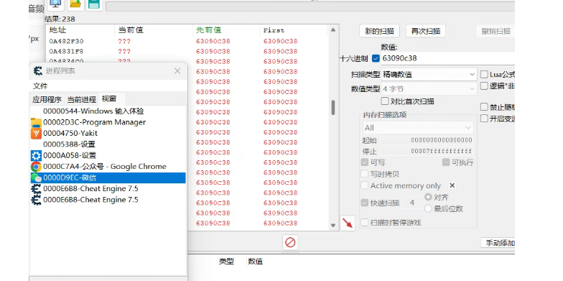The height and width of the screenshot is (281, 563).
Task: Switch to the 应用程序 tab
Action: point(47,99)
